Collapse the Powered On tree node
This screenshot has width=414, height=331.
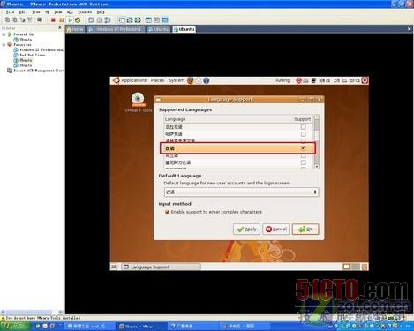[4, 34]
